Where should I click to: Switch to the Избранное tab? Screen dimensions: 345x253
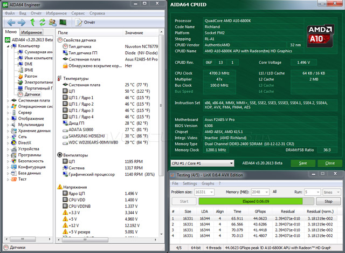31,32
